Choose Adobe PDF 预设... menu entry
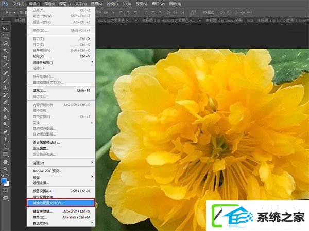Image resolution: width=309 pixels, height=231 pixels. point(61,171)
